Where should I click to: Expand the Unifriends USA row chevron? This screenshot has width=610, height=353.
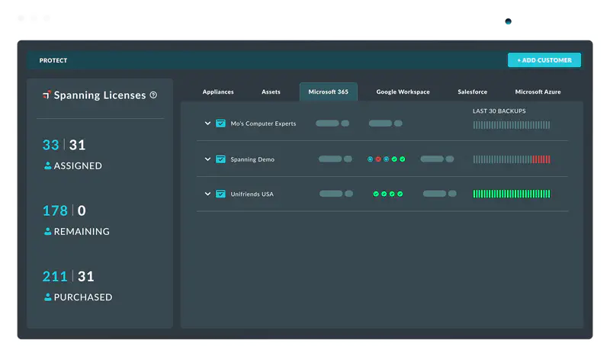(207, 194)
